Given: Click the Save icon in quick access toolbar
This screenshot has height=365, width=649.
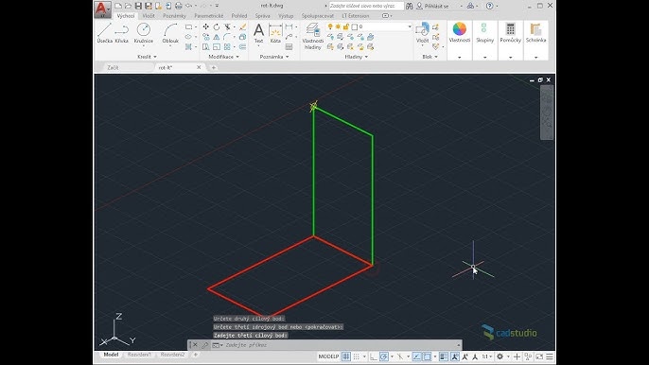Looking at the screenshot, I should point(138,6).
